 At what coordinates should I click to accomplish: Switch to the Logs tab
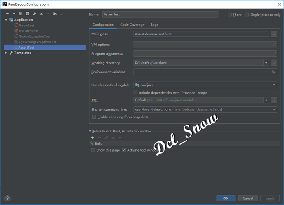click(x=154, y=25)
